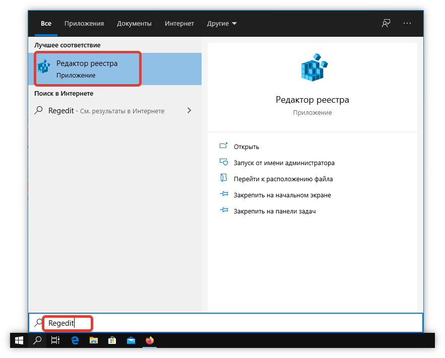This screenshot has width=445, height=358.
Task: Click the large Registry Editor icon in preview pane
Action: coord(312,67)
